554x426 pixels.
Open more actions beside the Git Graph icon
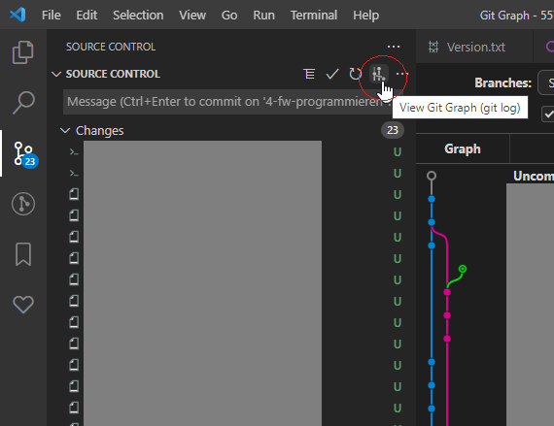point(401,74)
